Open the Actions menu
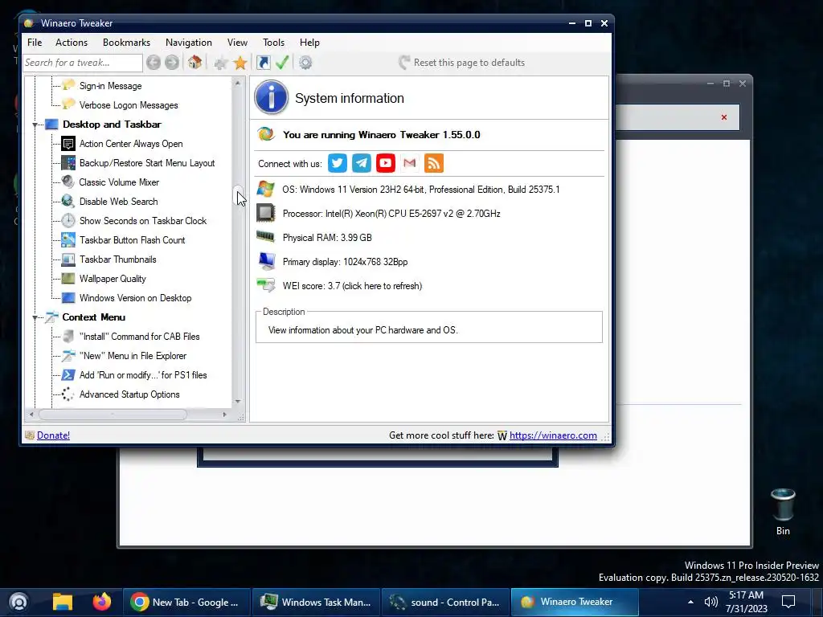The height and width of the screenshot is (617, 823). [72, 43]
